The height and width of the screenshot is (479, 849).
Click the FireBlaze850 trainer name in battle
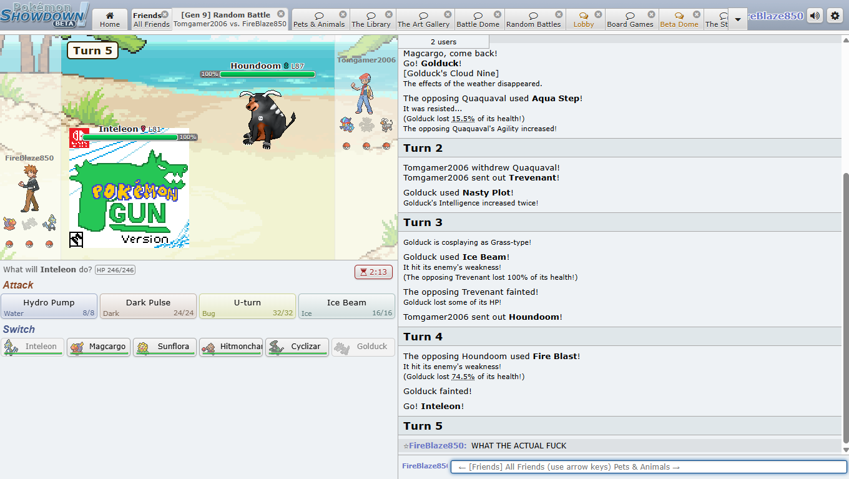pos(29,158)
